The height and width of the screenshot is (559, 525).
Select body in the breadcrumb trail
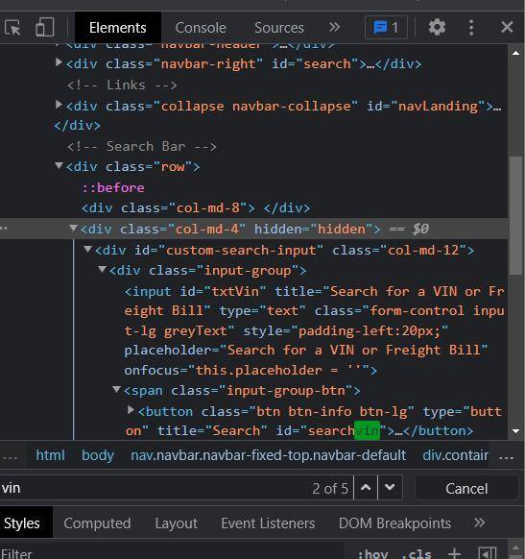click(98, 455)
